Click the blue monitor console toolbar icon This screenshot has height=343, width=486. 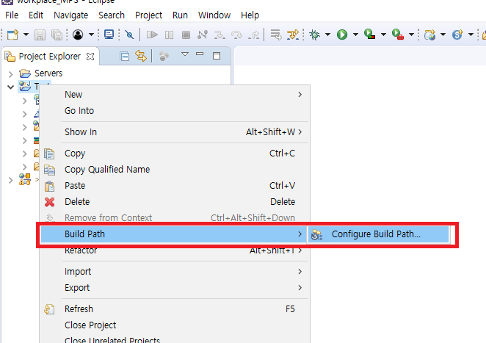[x=109, y=35]
